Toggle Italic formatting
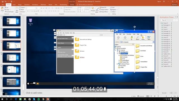This screenshot has width=179, height=101. pos(30,11)
